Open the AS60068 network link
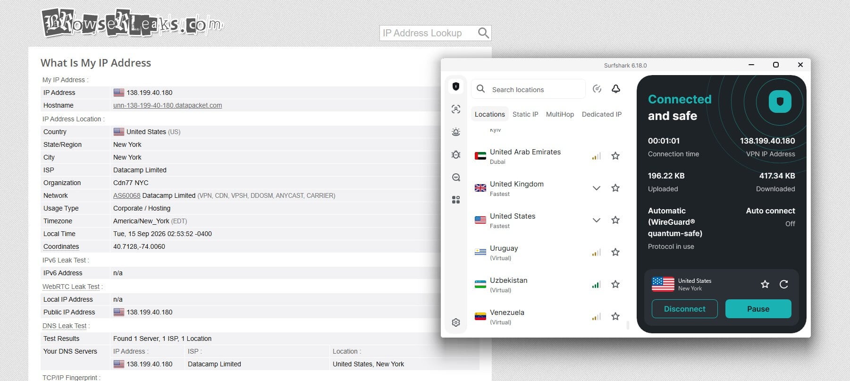The image size is (850, 381). point(126,195)
